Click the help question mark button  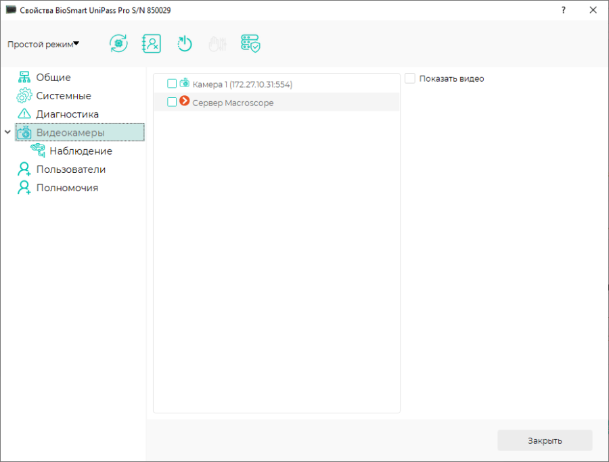[563, 10]
